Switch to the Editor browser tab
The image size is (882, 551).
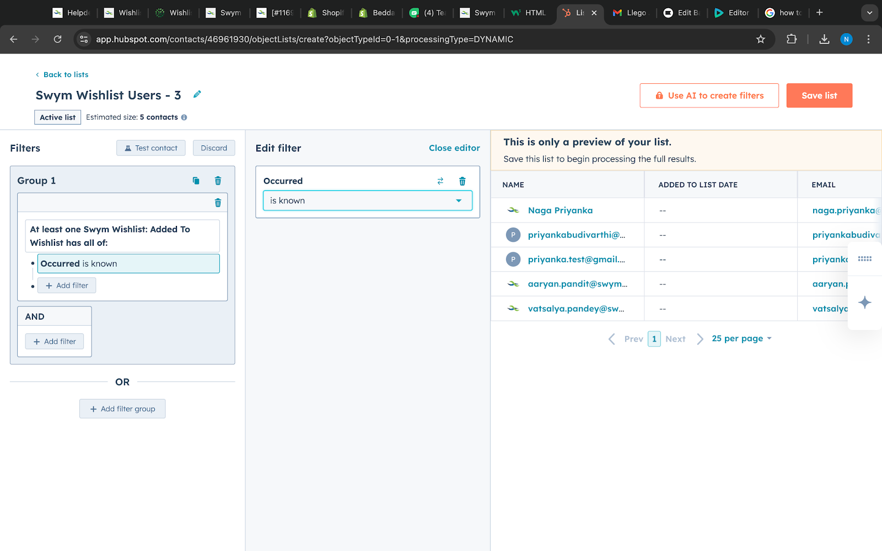click(x=732, y=13)
